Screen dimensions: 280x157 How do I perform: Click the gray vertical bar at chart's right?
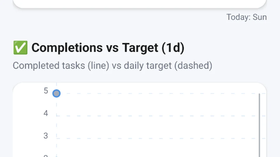(259, 125)
